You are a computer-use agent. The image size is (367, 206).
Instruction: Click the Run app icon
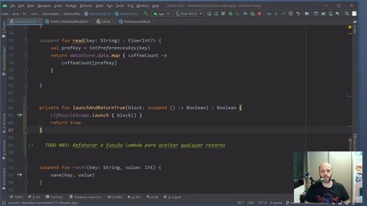click(209, 14)
